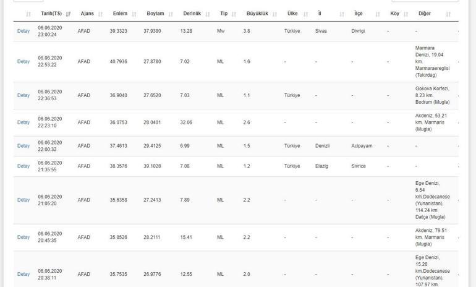
Task: Click the Köy column sort icon
Action: click(406, 14)
